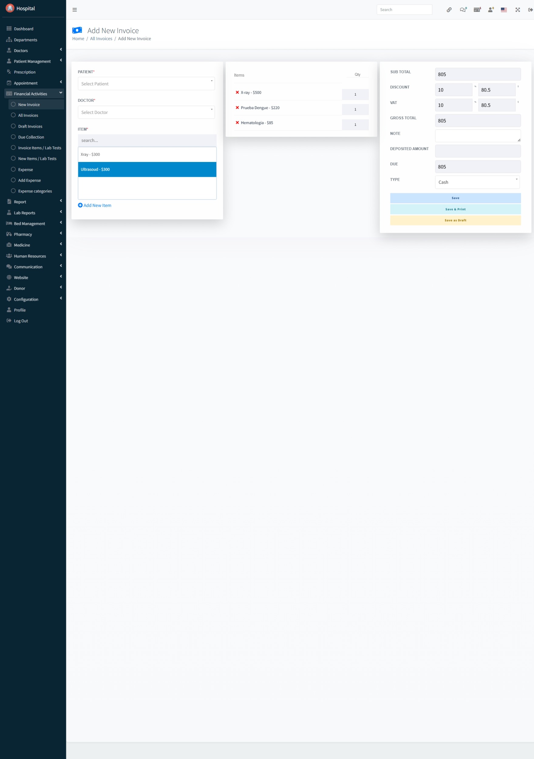Open the Select Doctor dropdown
Viewport: 534px width, 759px height.
point(146,112)
